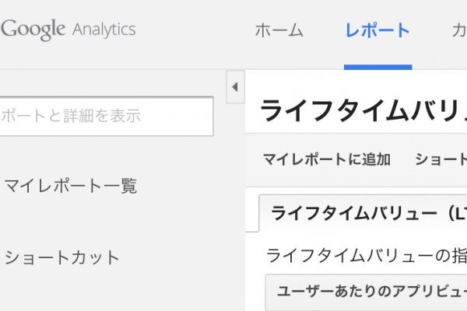
Task: Open the ユーザーあたりのアプリビュー dropdown
Action: (366, 292)
